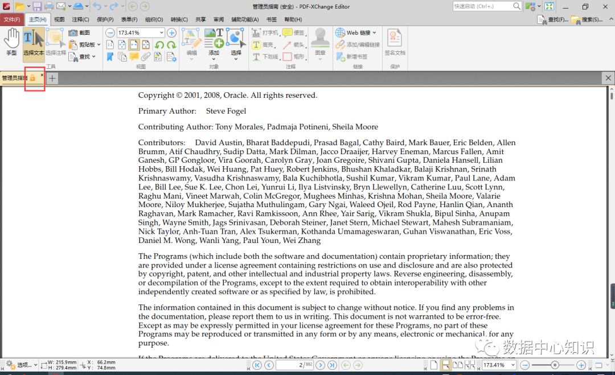Rotate view clockwise with green arrow
The image size is (615, 375).
click(171, 45)
